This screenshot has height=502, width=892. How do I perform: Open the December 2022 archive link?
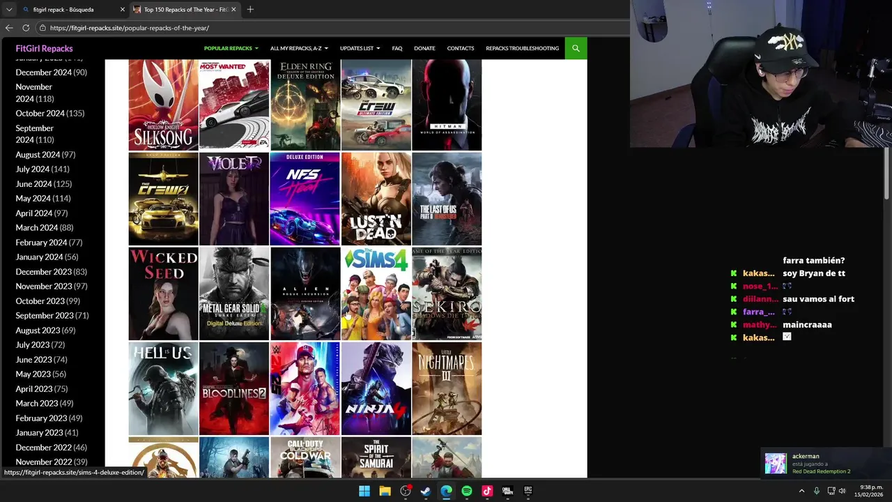pyautogui.click(x=43, y=447)
